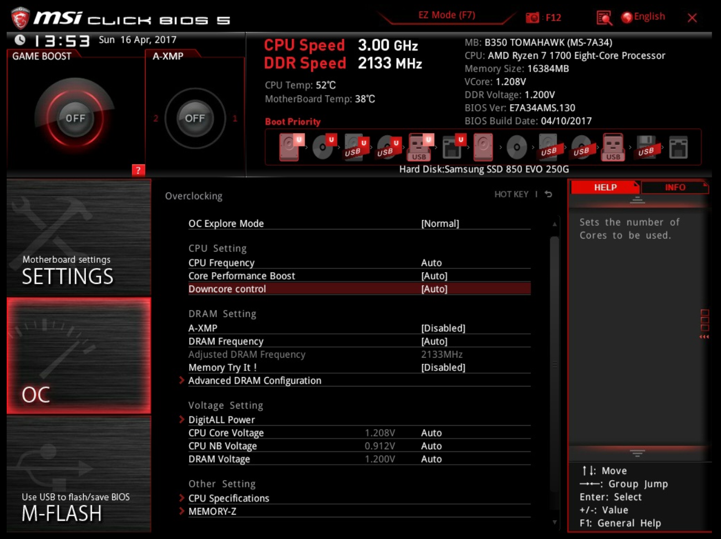Click the help panel top grip handle

[x=637, y=200]
